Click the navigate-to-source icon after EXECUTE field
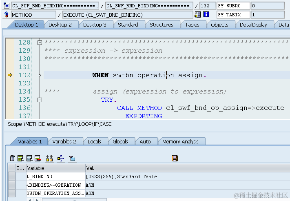 tap(197, 14)
